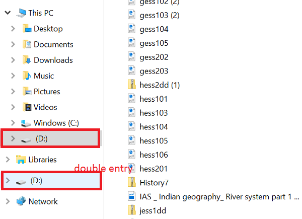Click the zip folder icon of hess2dd (1)
This screenshot has height=219, width=302.
click(132, 85)
